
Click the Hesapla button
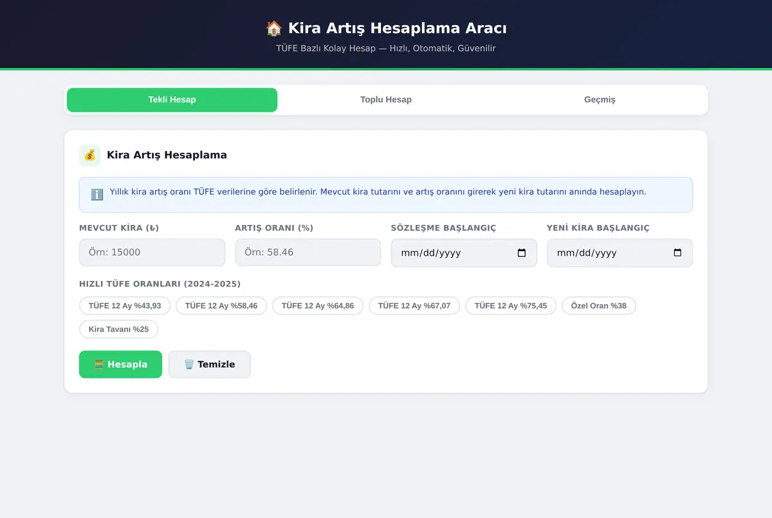(120, 364)
